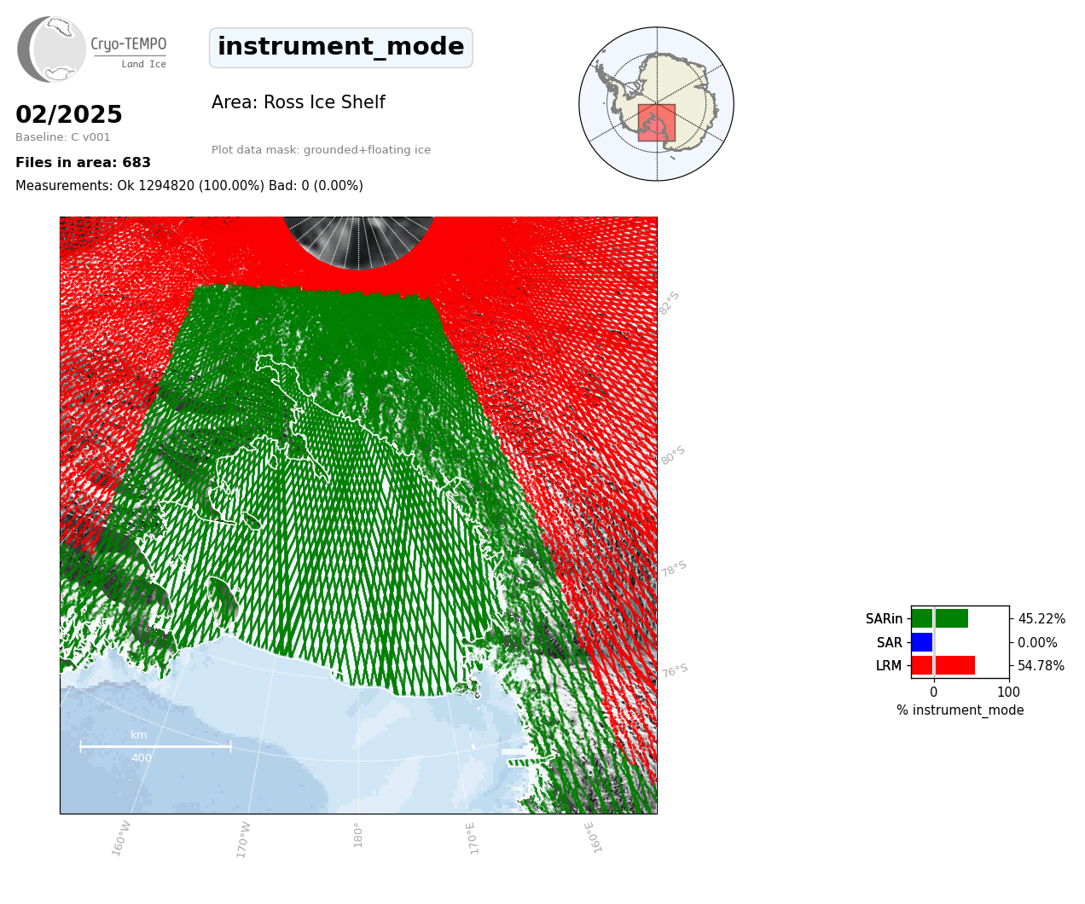The width and height of the screenshot is (1085, 904).
Task: Click the Antarctica locator inset map
Action: coord(656,104)
